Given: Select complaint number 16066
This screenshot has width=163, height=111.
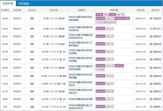Looking at the screenshot, I should pos(5,99).
